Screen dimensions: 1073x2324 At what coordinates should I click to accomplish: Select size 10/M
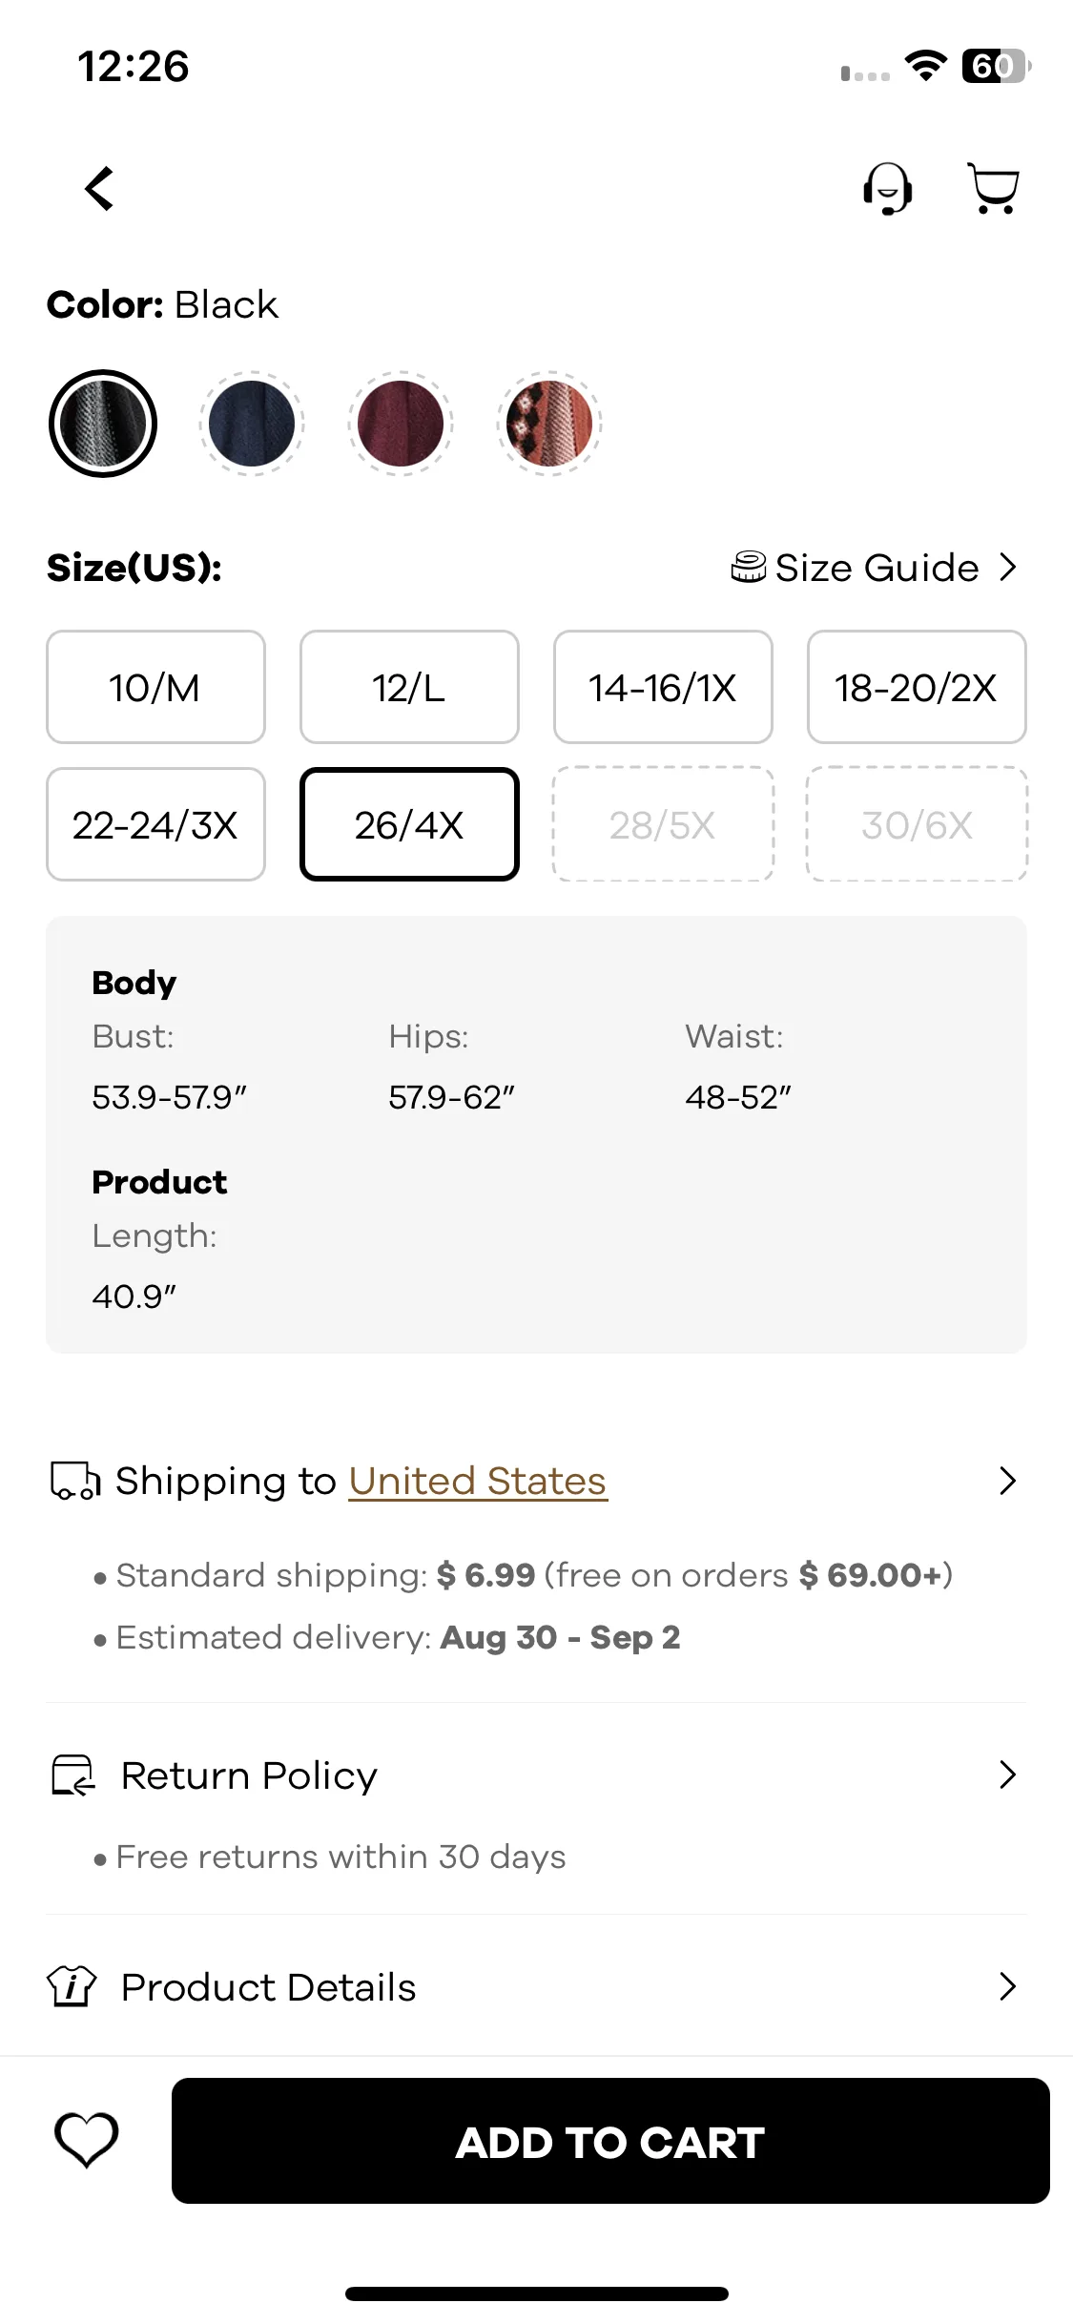pos(155,687)
